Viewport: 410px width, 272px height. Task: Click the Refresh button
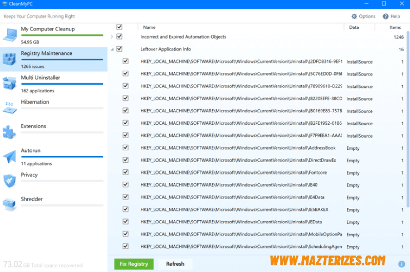tap(175, 264)
